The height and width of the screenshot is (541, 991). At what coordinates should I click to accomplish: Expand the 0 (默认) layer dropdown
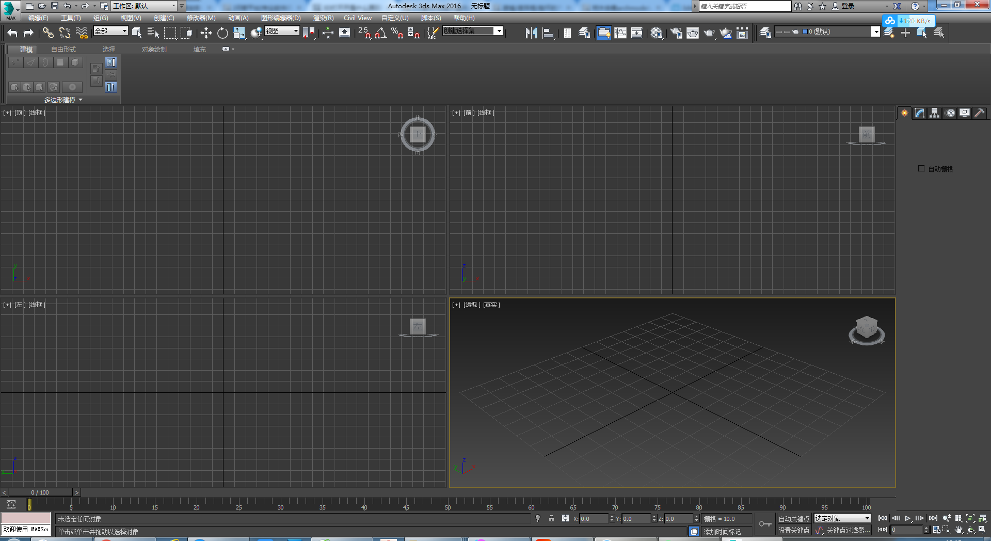pyautogui.click(x=875, y=31)
